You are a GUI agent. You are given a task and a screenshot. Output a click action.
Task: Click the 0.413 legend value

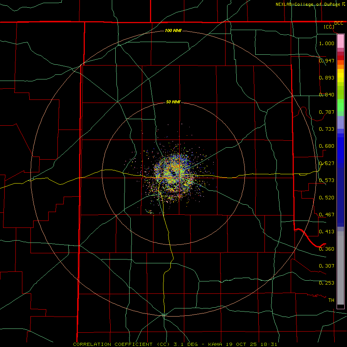tap(327, 232)
